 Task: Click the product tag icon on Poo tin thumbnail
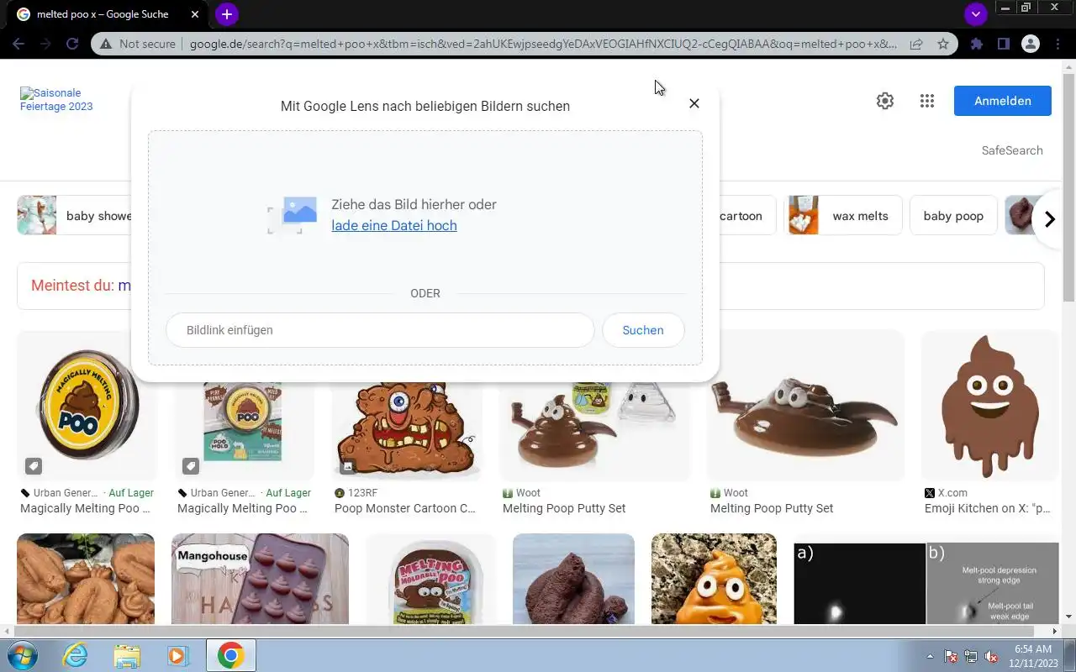click(34, 465)
